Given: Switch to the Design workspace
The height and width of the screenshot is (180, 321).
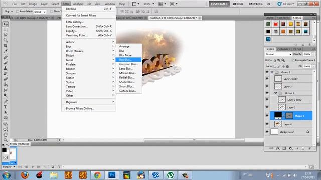Looking at the screenshot, I should [x=238, y=4].
